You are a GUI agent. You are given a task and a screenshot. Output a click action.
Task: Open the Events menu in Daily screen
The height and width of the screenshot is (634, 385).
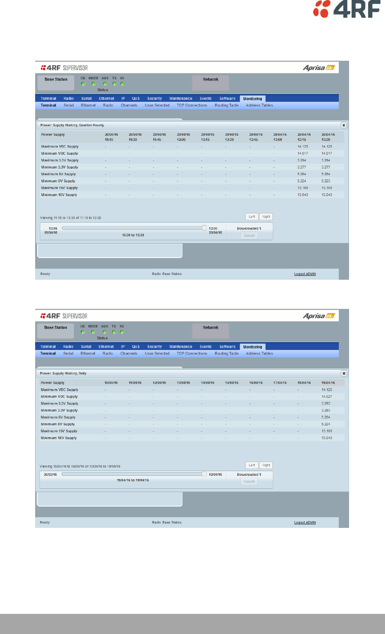tap(206, 347)
